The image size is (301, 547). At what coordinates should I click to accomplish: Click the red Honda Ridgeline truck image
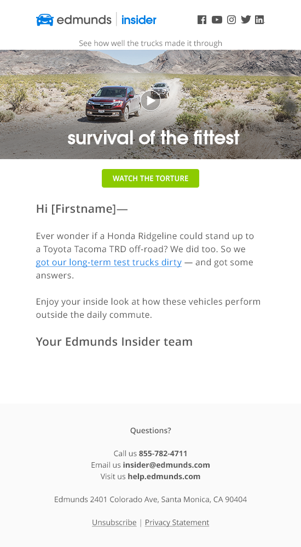113,103
